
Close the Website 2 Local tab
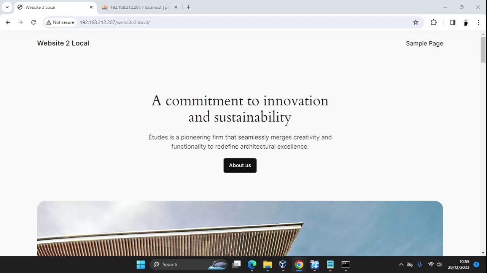(x=91, y=7)
